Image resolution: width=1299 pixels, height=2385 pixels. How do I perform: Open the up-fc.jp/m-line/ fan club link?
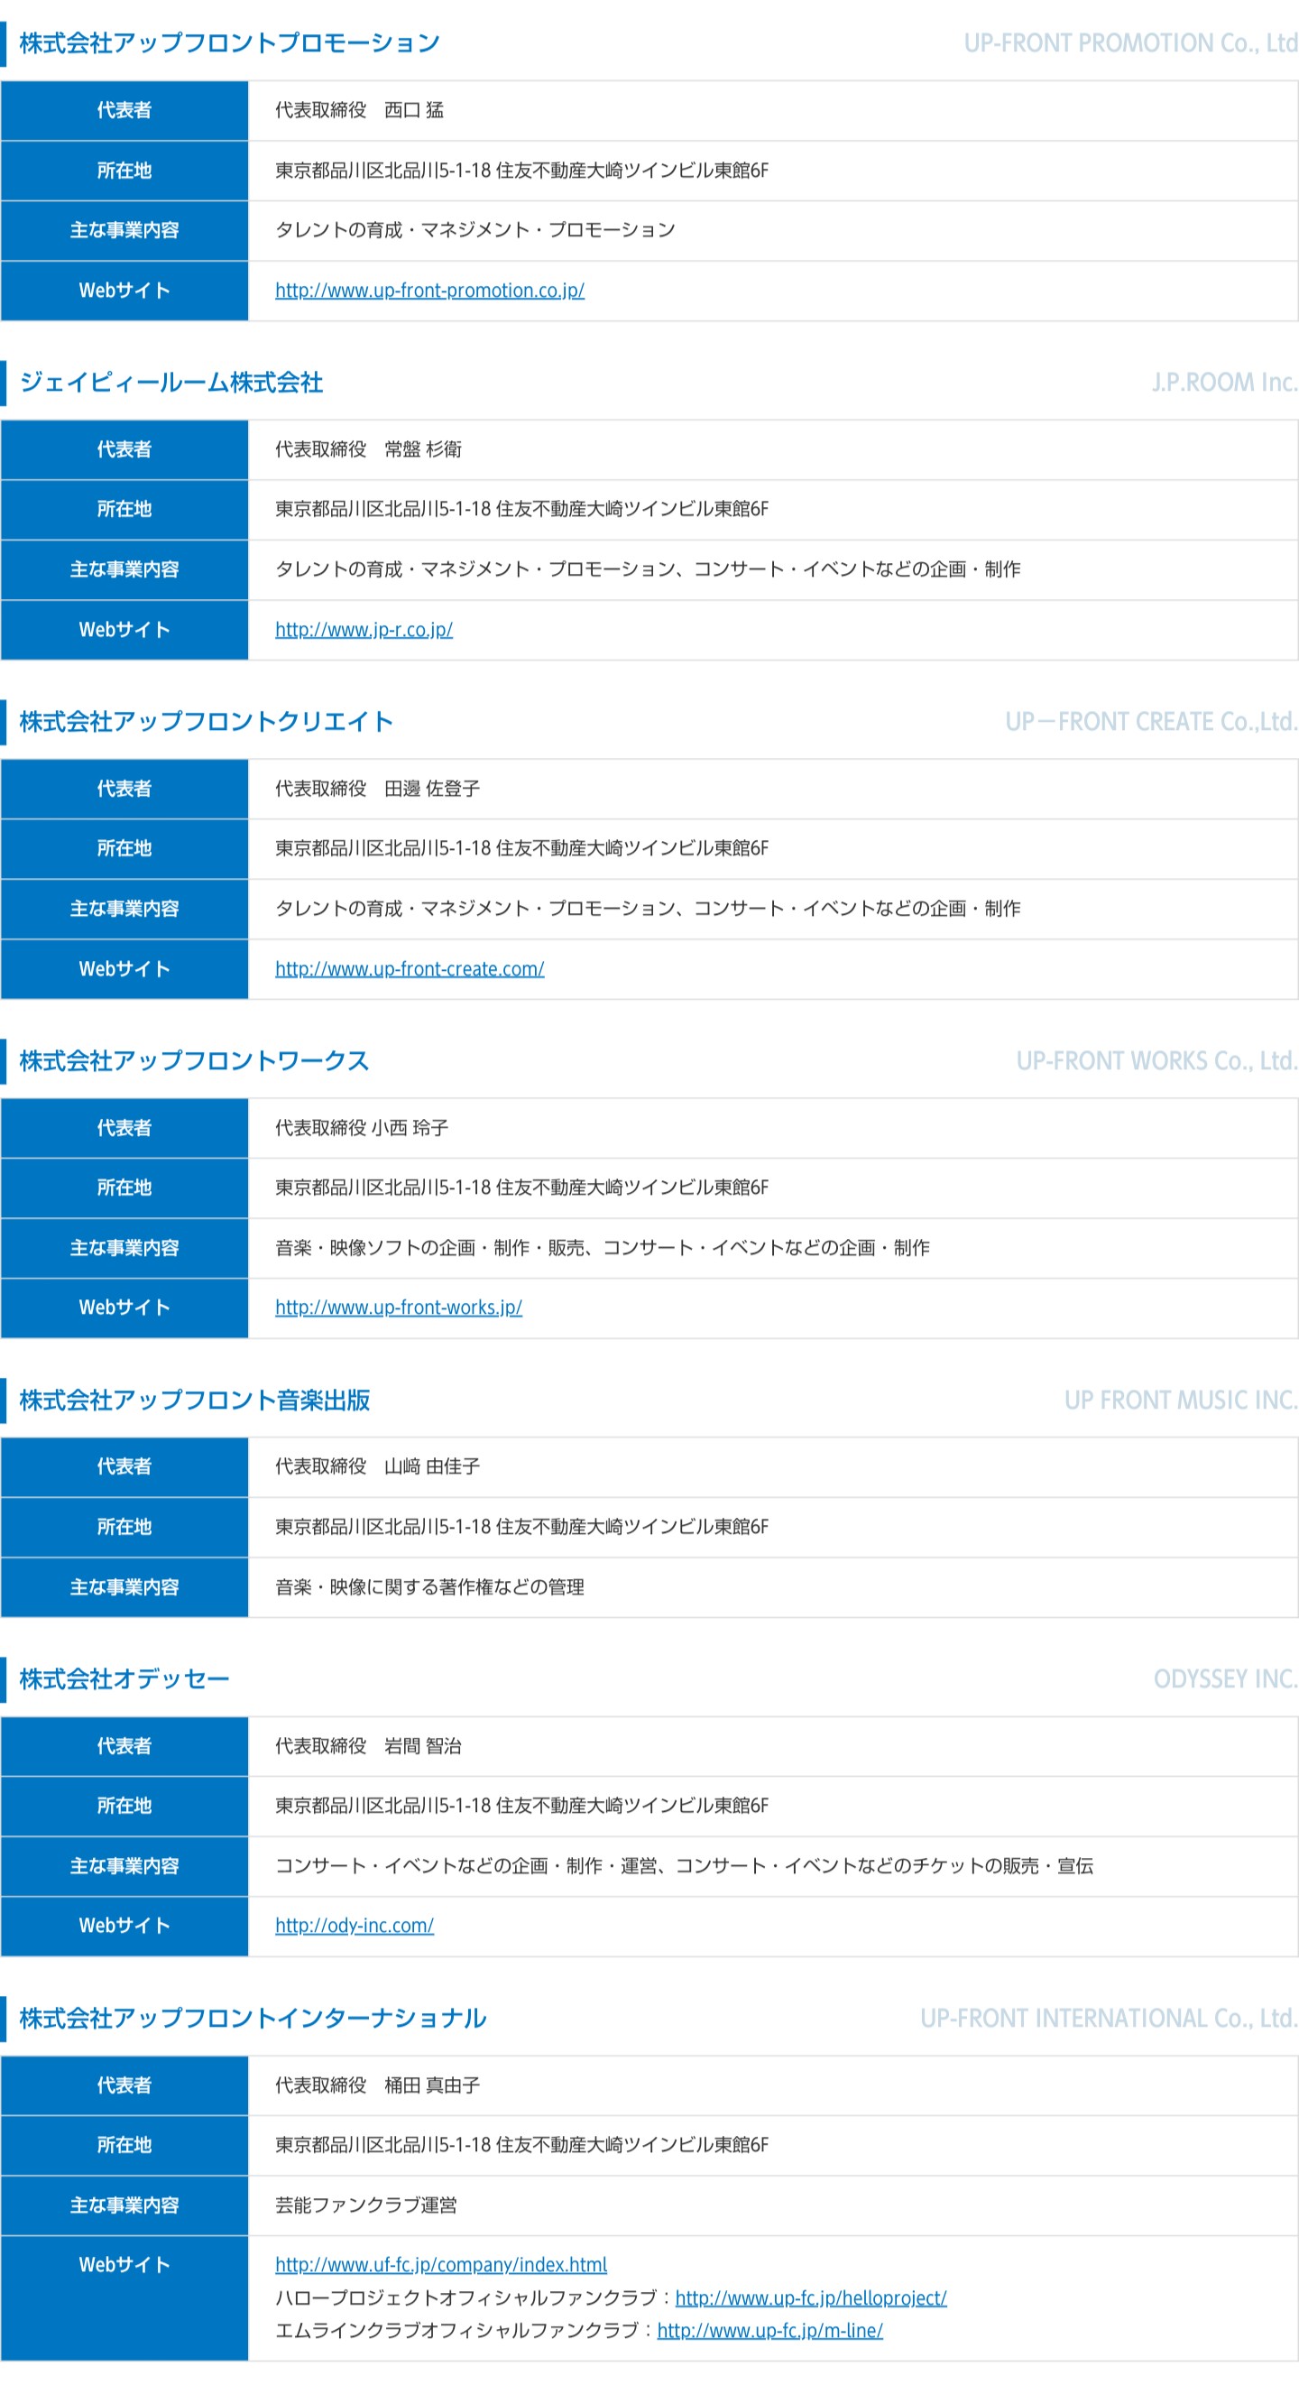(x=770, y=2329)
